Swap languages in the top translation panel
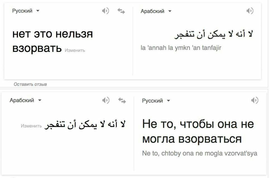The width and height of the screenshot is (270, 178). pyautogui.click(x=121, y=11)
